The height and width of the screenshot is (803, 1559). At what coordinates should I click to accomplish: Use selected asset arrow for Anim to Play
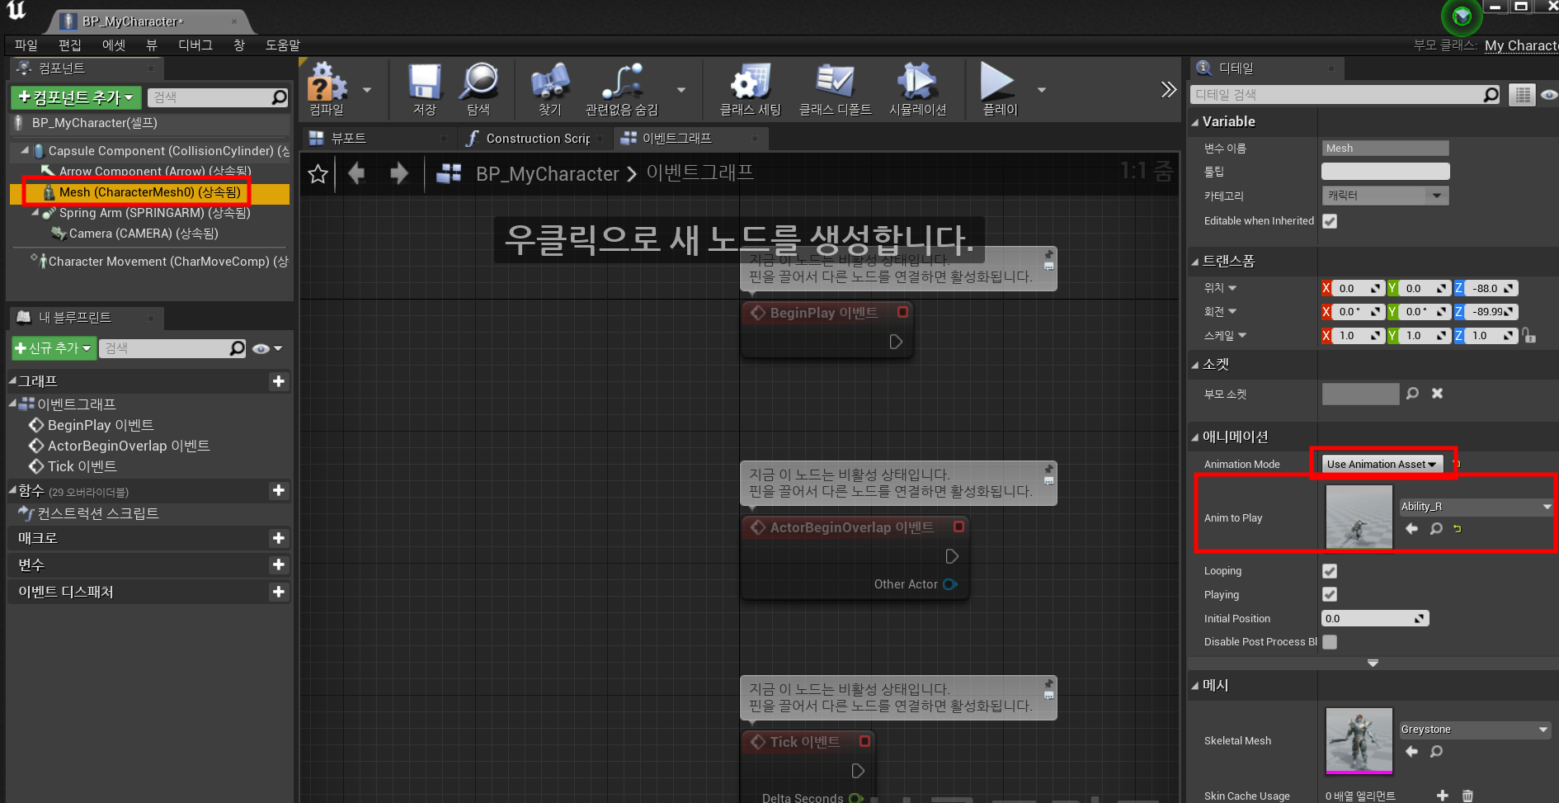click(x=1411, y=528)
